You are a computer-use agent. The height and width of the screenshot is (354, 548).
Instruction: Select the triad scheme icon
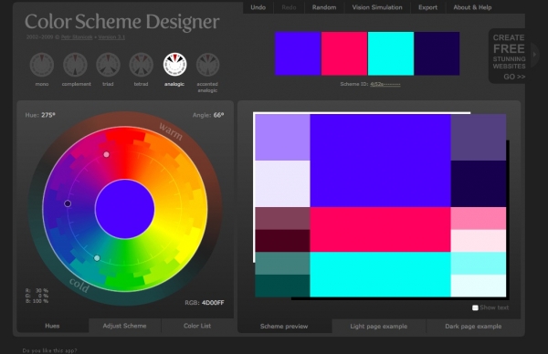(x=108, y=65)
